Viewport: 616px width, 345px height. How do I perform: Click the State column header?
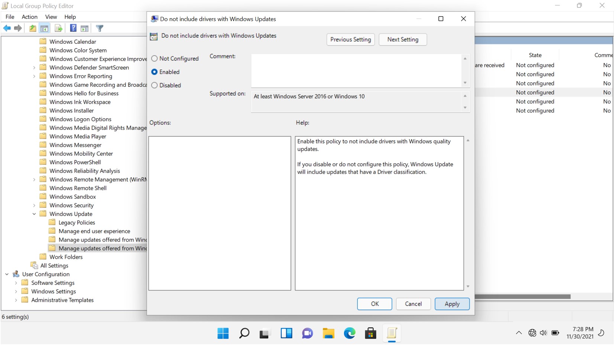(535, 55)
